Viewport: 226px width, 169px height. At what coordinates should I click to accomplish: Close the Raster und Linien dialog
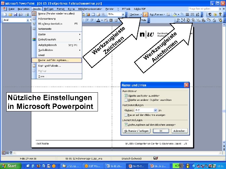pos(186,85)
